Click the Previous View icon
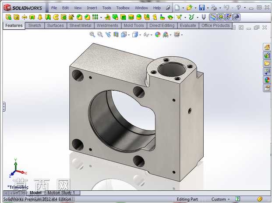Screen dimensions: 272x203 tap(108, 34)
